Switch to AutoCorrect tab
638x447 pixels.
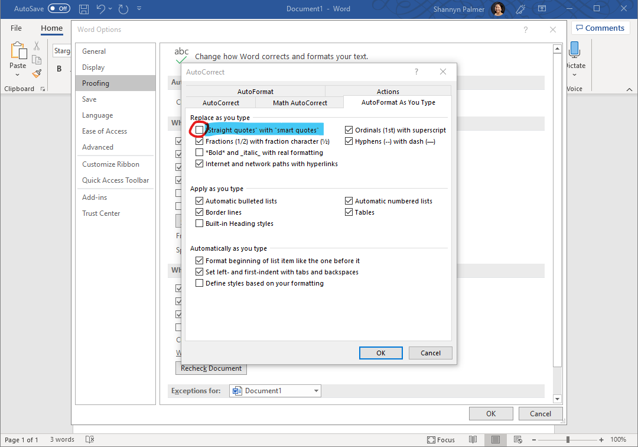tap(221, 103)
